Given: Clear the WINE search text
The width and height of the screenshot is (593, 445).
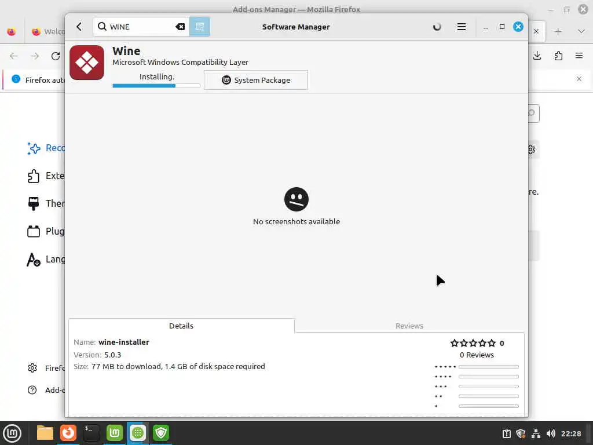Looking at the screenshot, I should [x=180, y=27].
